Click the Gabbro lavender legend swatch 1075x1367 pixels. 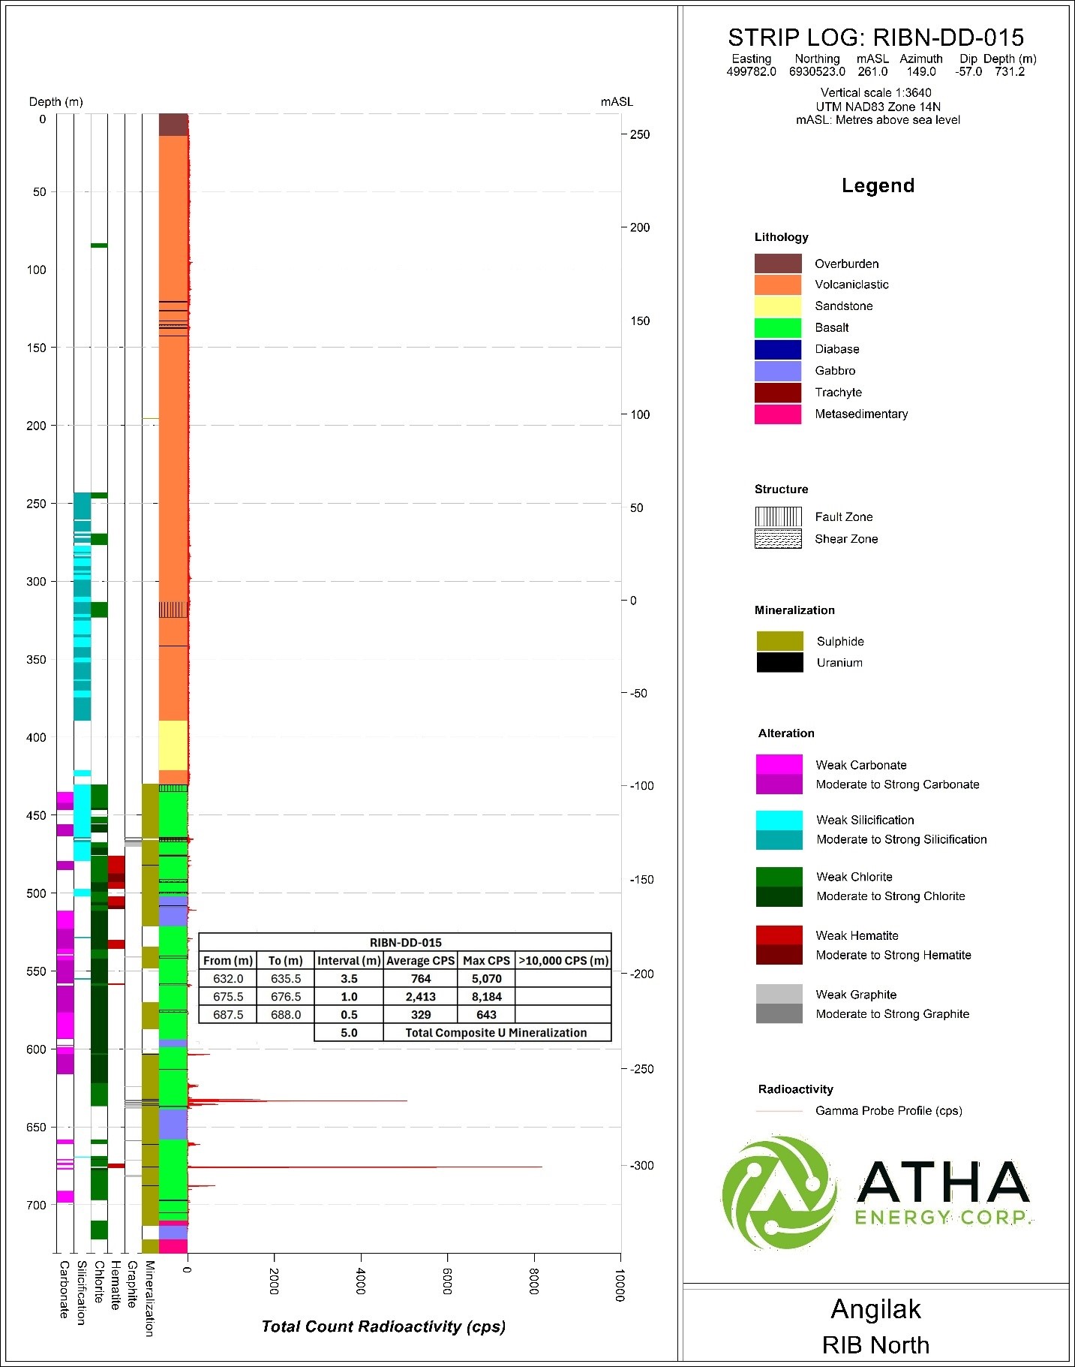778,371
